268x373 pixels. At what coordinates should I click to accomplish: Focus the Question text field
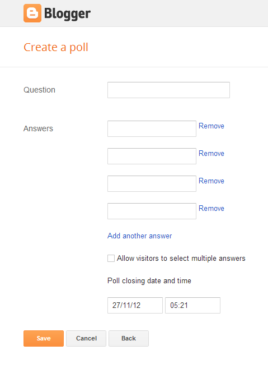(168, 90)
